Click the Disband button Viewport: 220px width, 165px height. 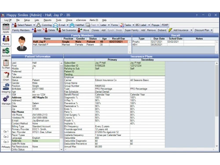pyautogui.click(x=162, y=30)
